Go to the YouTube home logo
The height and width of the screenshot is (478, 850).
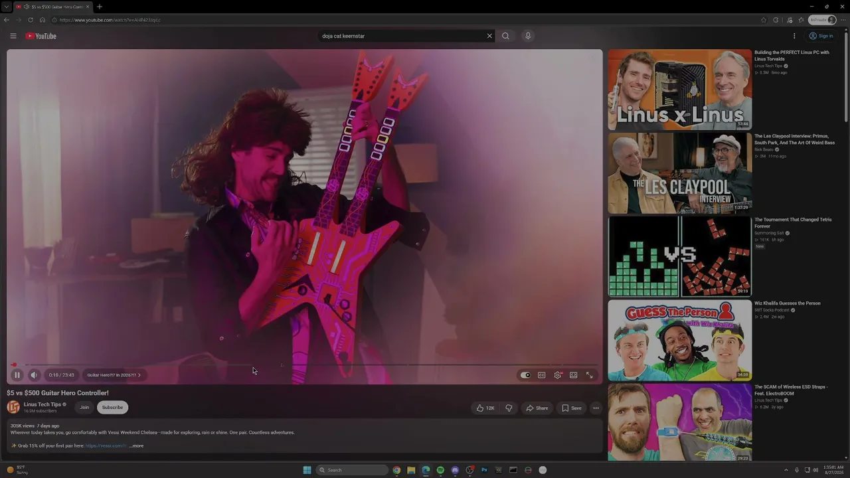[x=41, y=36]
